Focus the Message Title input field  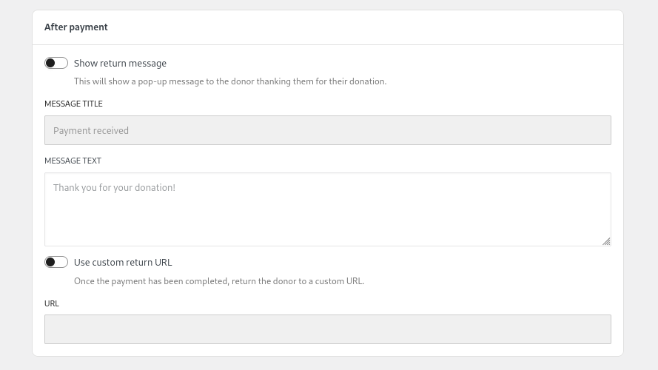[x=328, y=130]
